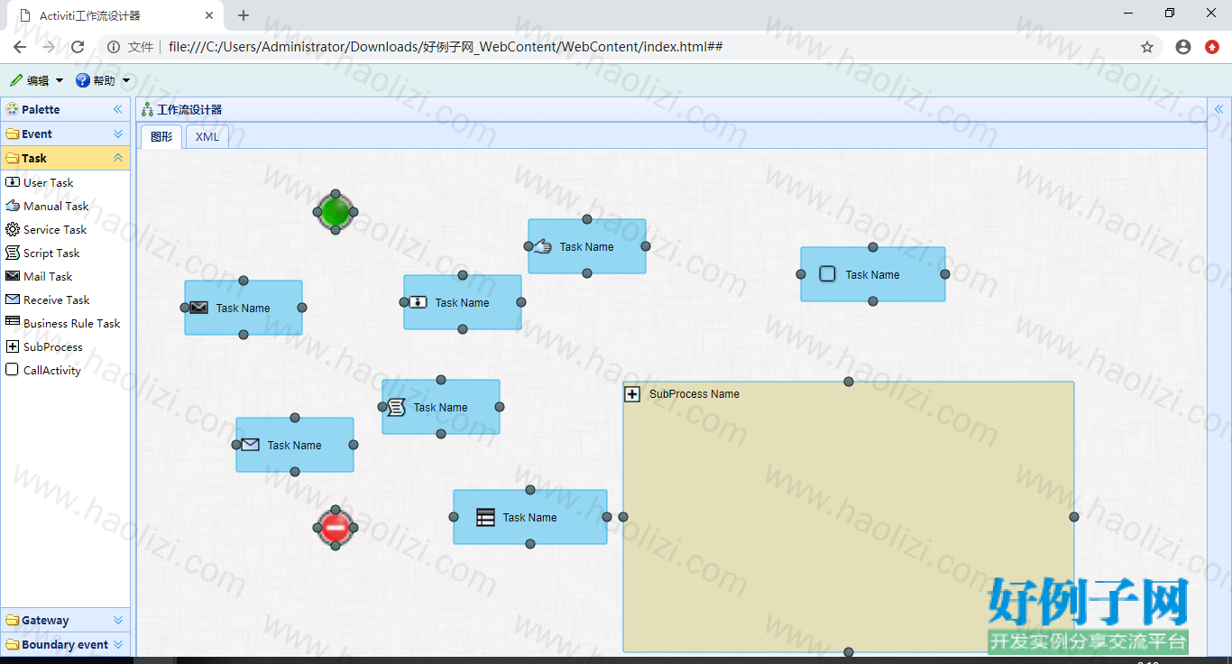Select the Service Task gear icon

click(x=13, y=229)
